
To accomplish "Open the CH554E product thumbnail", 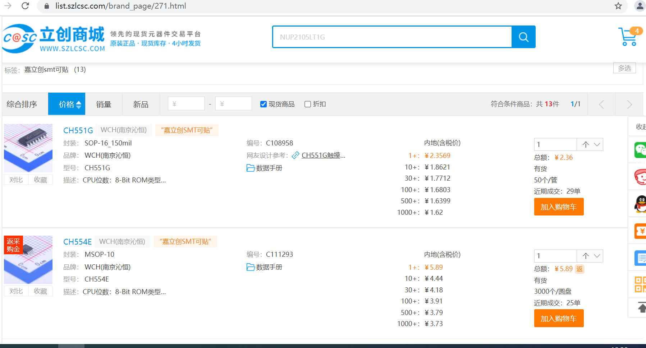I will (28, 260).
